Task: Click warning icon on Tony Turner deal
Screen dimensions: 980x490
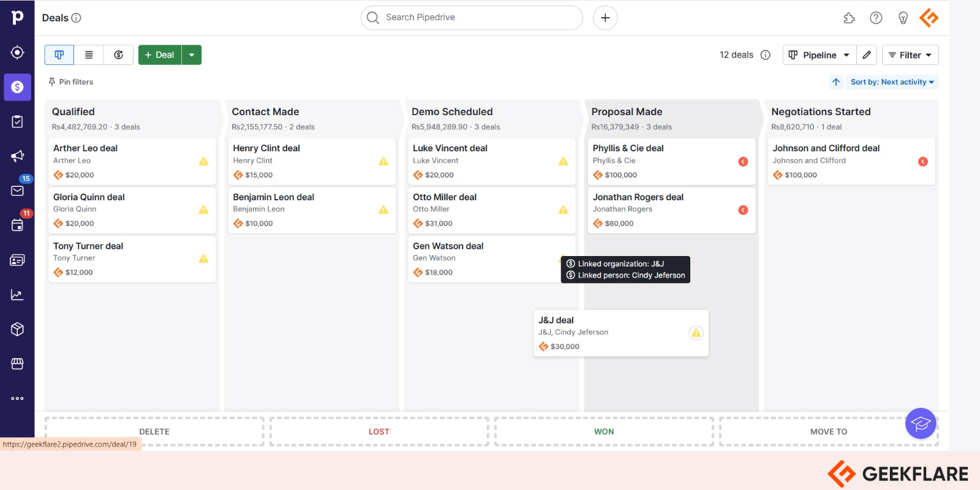Action: click(203, 259)
